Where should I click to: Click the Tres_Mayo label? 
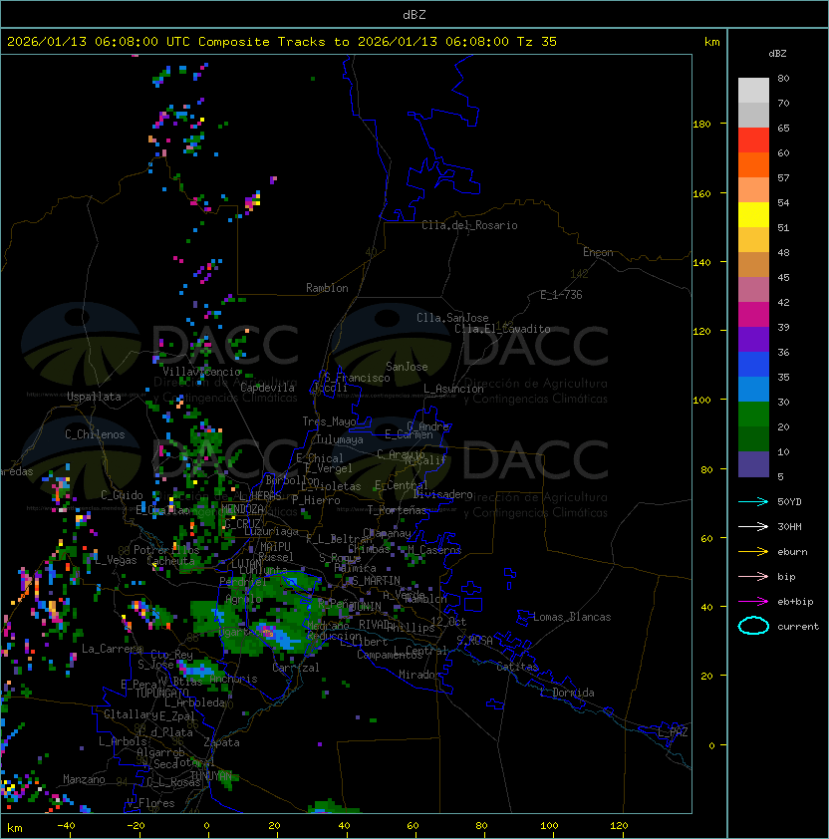[x=329, y=421]
